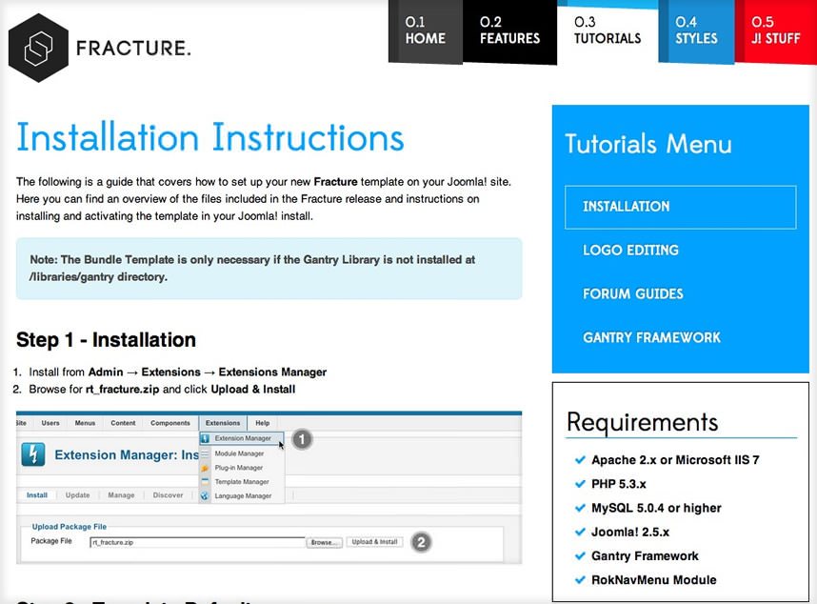Select the Update tab in Extension Manager
817x604 pixels.
78,495
